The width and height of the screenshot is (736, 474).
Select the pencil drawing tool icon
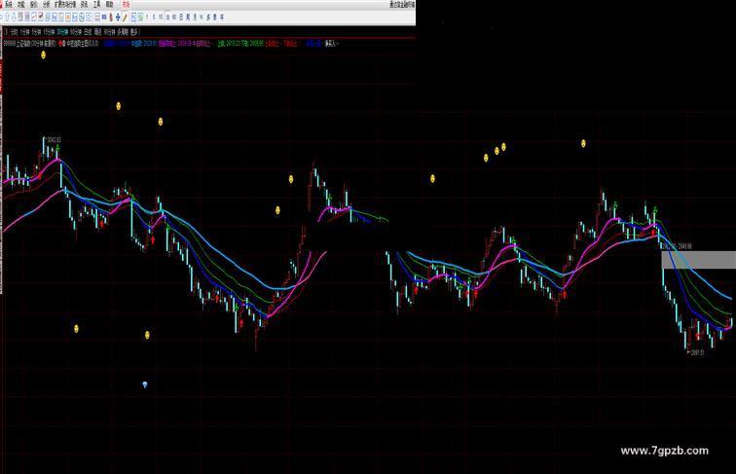125,18
